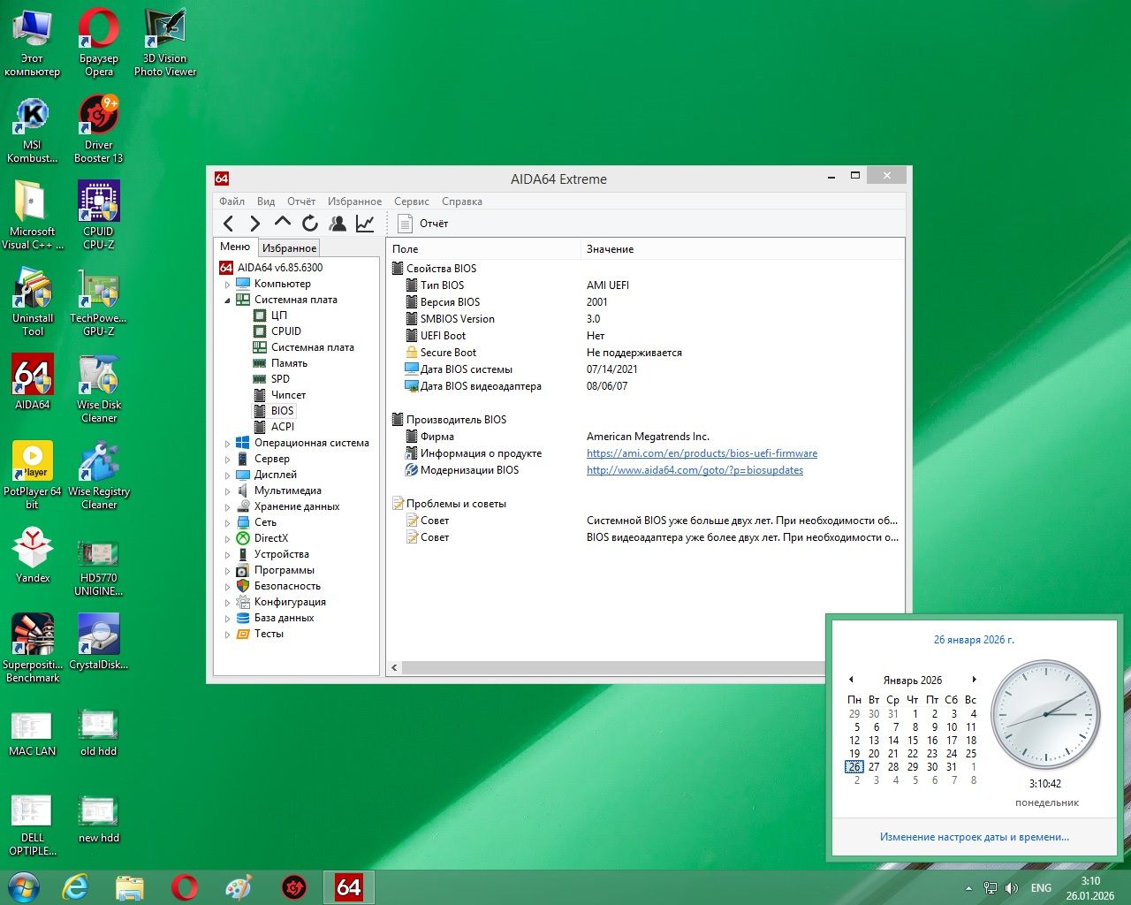Expand the Операционная система node

pos(227,444)
